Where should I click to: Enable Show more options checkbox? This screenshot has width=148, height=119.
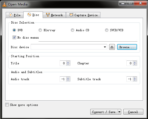7,105
